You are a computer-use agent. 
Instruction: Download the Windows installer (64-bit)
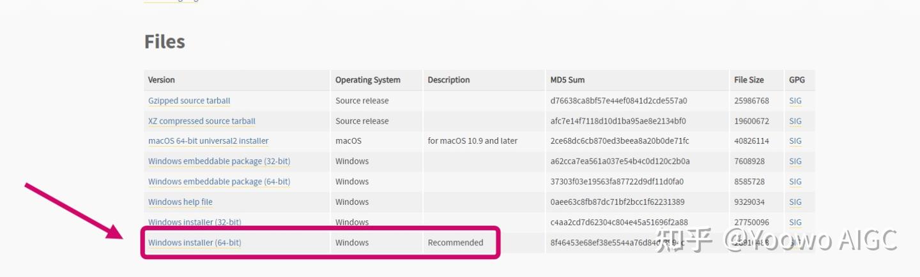(194, 243)
